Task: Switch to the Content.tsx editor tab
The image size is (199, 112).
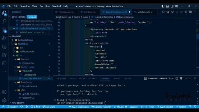Action: click(x=90, y=12)
